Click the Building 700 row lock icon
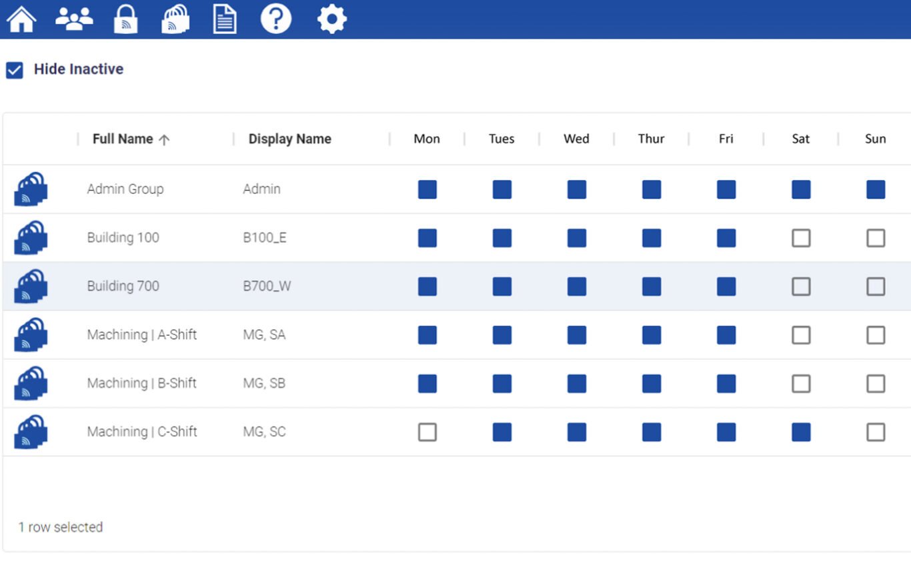This screenshot has width=911, height=569. 30,286
